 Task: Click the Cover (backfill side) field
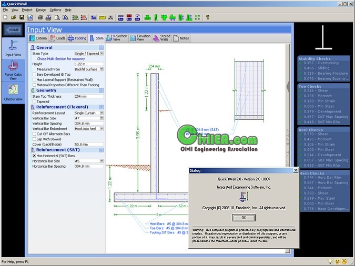tap(89, 144)
